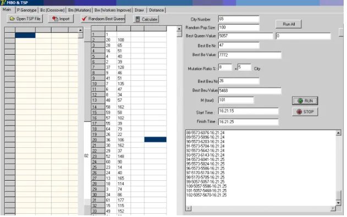The image size is (347, 217).
Task: Click the Run All button
Action: pyautogui.click(x=289, y=24)
